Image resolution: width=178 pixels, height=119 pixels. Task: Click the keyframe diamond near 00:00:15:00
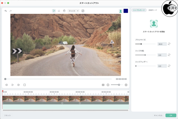80,103
